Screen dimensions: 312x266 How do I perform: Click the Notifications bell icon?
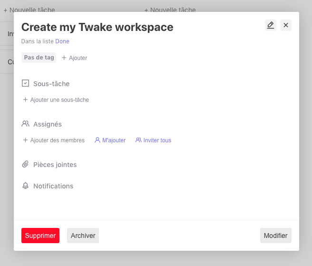pyautogui.click(x=26, y=186)
